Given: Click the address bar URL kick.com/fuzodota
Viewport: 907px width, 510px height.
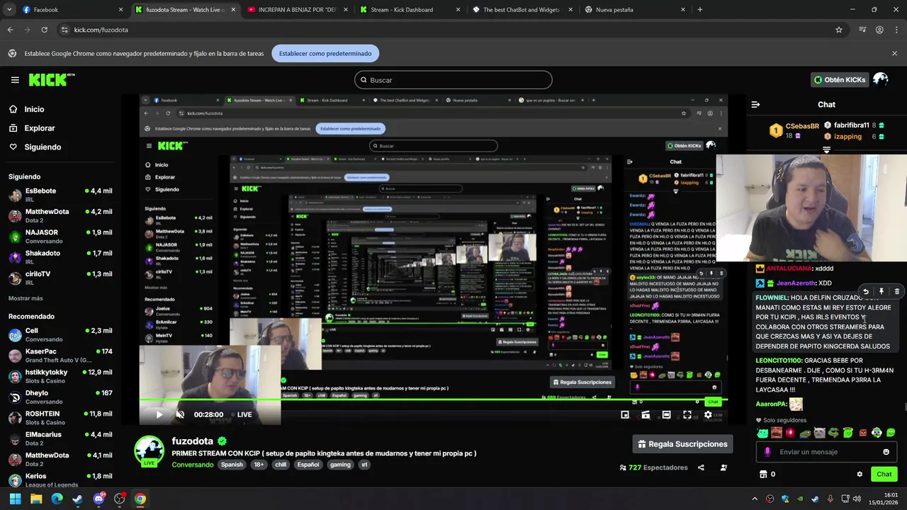Looking at the screenshot, I should [101, 30].
